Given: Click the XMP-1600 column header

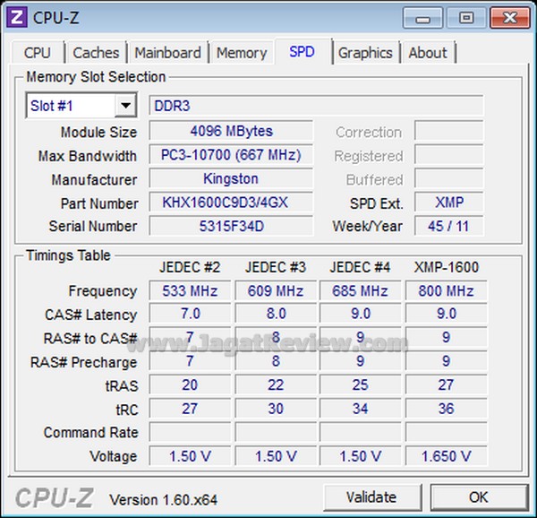Looking at the screenshot, I should tap(447, 267).
